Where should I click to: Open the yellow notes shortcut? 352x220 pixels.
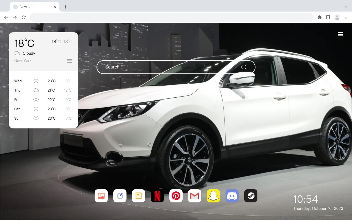coord(139,196)
